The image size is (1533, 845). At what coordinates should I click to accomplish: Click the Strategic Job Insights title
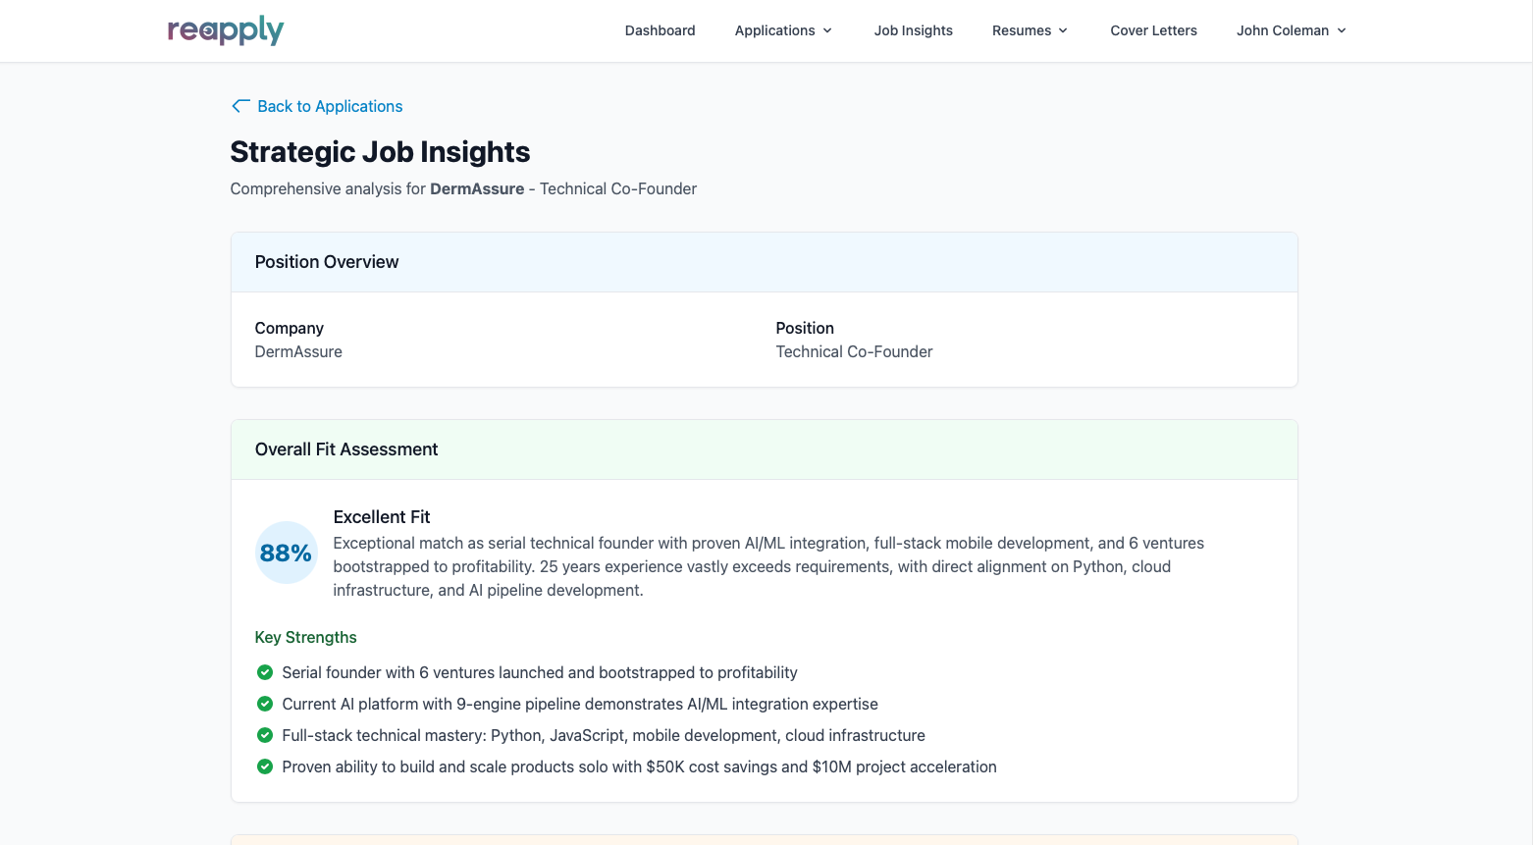380,152
